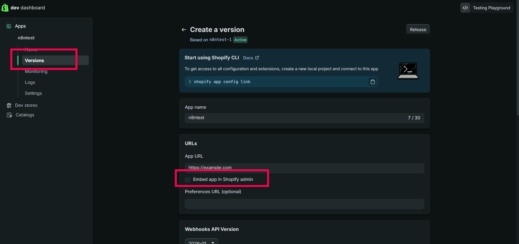The height and width of the screenshot is (244, 519).
Task: Click the Apps grid icon in sidebar
Action: point(9,26)
